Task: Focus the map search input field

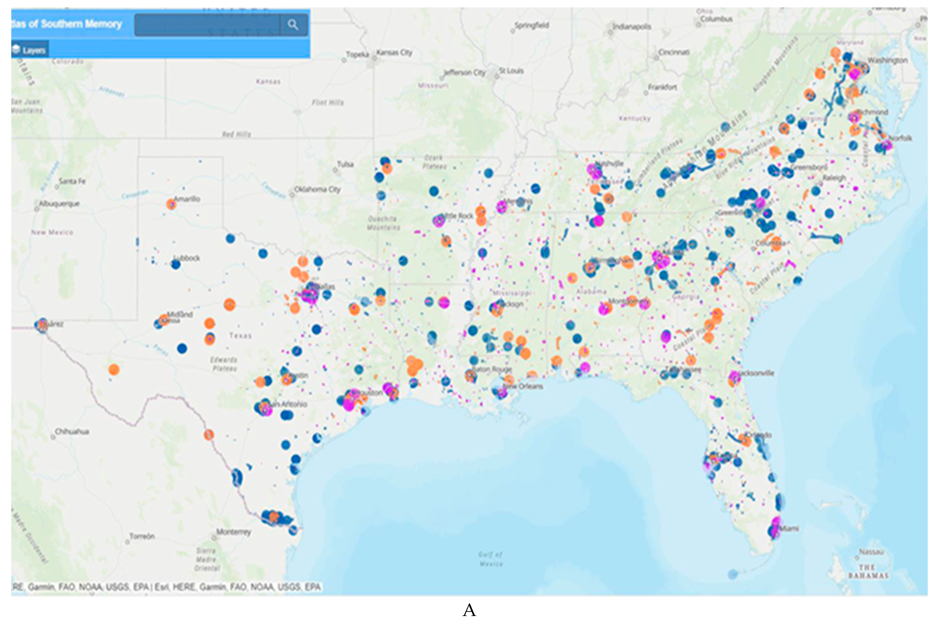Action: [207, 25]
